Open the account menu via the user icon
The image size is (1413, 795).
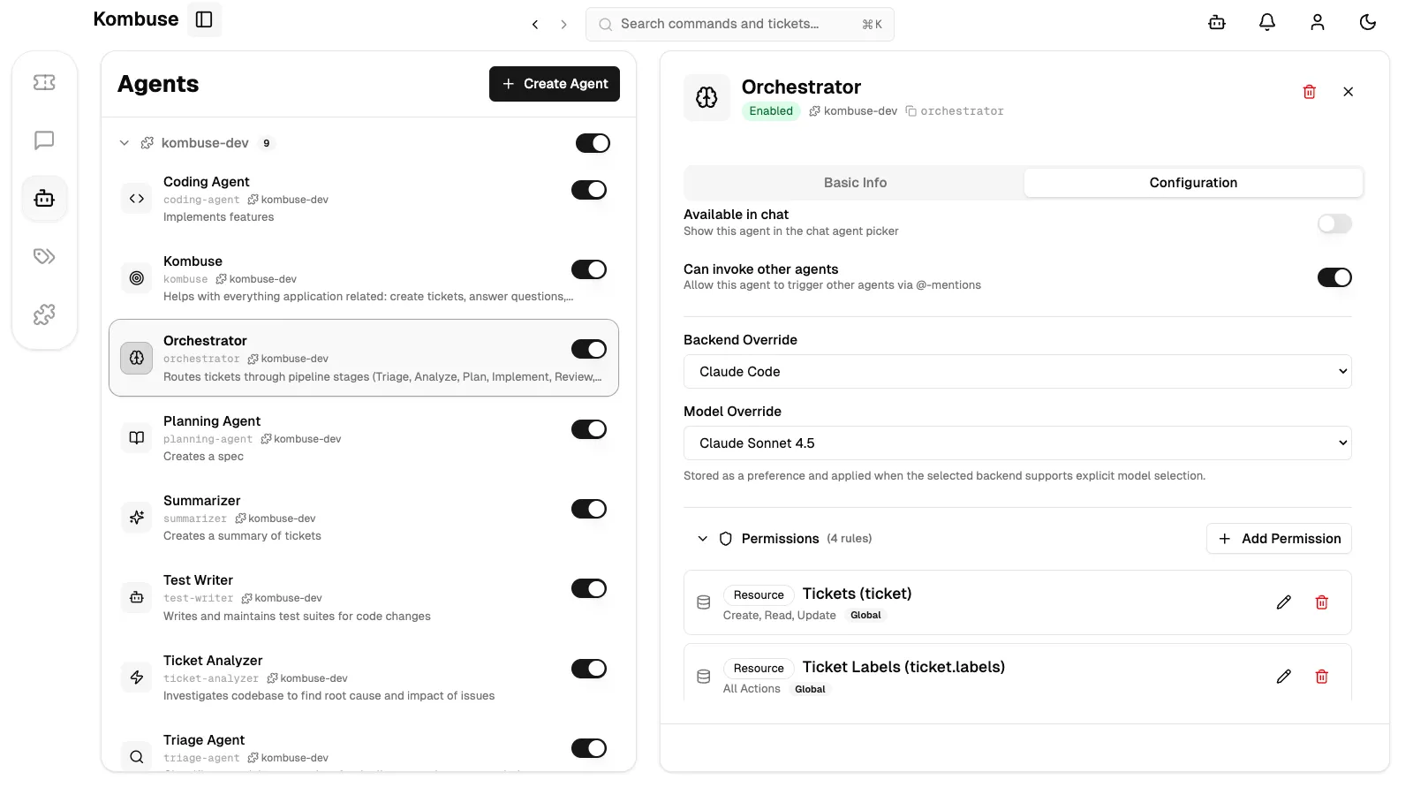[x=1317, y=22]
